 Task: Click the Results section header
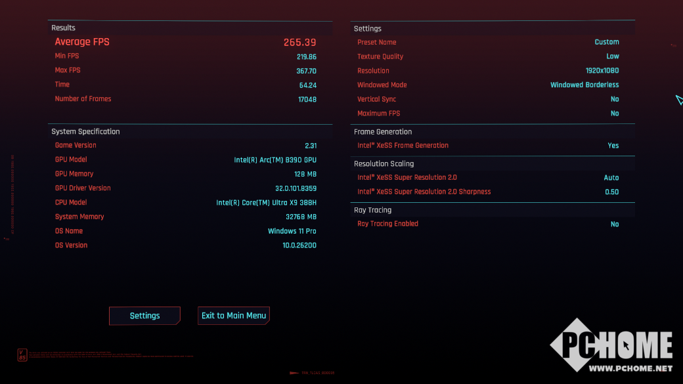pyautogui.click(x=64, y=28)
